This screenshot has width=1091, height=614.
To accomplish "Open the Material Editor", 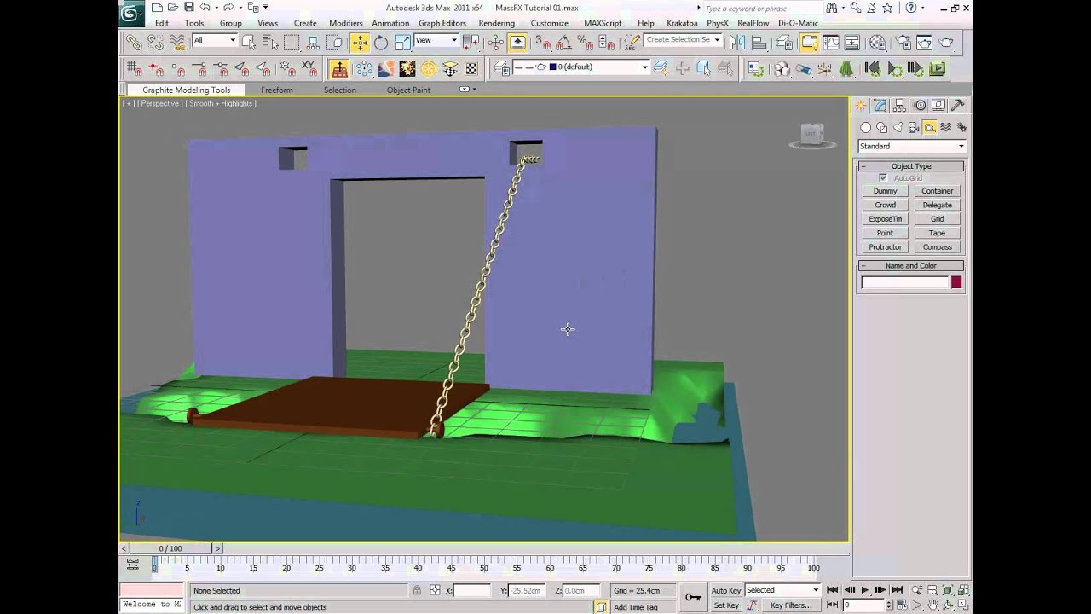I will click(x=877, y=43).
